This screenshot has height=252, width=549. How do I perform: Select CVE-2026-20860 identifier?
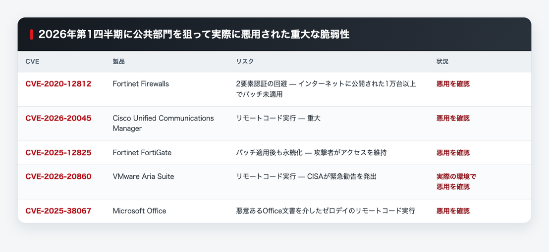(58, 176)
